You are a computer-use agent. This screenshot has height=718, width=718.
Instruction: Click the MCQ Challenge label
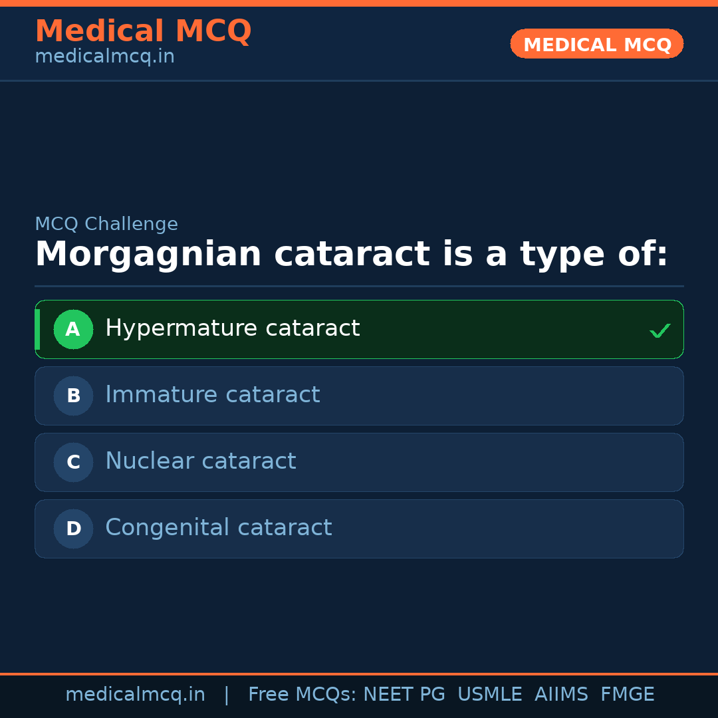106,224
